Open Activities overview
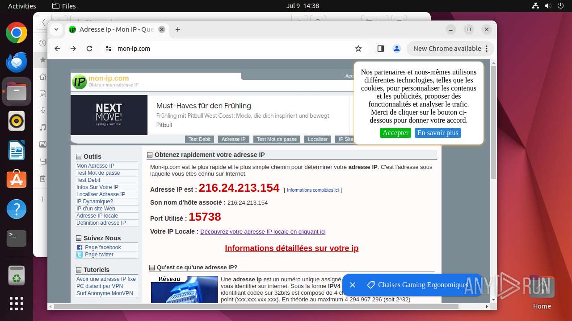The width and height of the screenshot is (572, 321). pyautogui.click(x=22, y=6)
